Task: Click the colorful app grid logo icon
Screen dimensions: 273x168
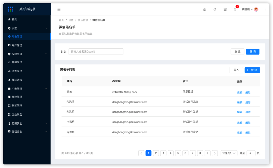Action: 10,9
